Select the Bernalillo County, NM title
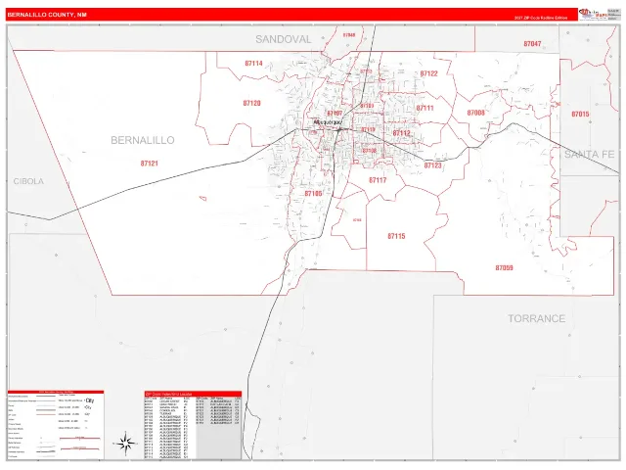 (x=47, y=15)
